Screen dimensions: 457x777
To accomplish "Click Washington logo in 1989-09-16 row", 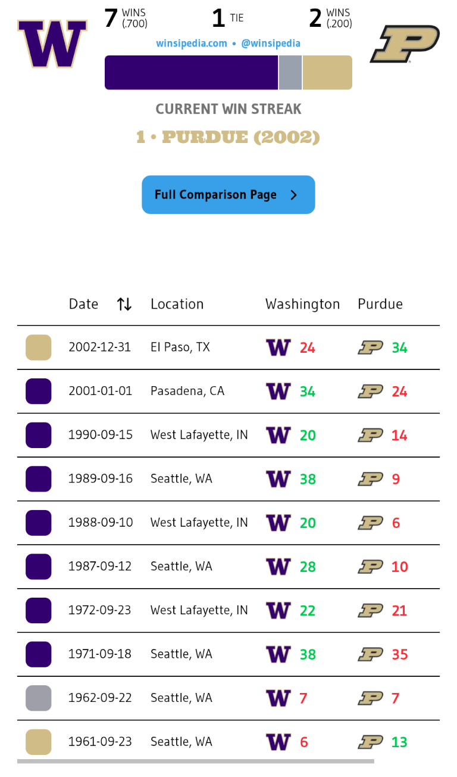I will click(278, 479).
